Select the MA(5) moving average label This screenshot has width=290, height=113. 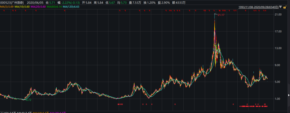pyautogui.click(x=7, y=7)
